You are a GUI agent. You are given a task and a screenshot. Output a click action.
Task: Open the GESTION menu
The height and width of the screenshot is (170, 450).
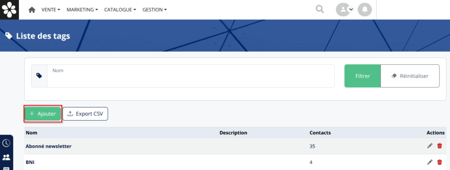tap(155, 10)
